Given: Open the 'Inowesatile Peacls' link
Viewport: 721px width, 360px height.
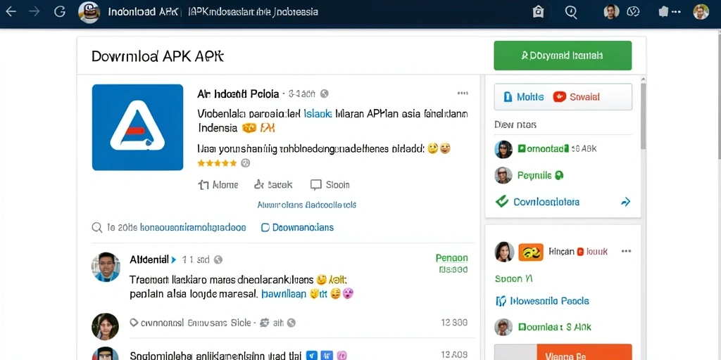Looking at the screenshot, I should [549, 301].
